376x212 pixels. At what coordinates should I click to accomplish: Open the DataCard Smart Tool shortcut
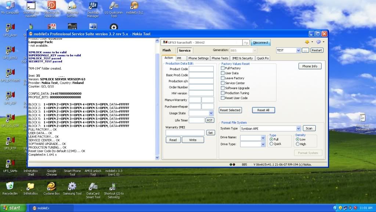point(93,190)
